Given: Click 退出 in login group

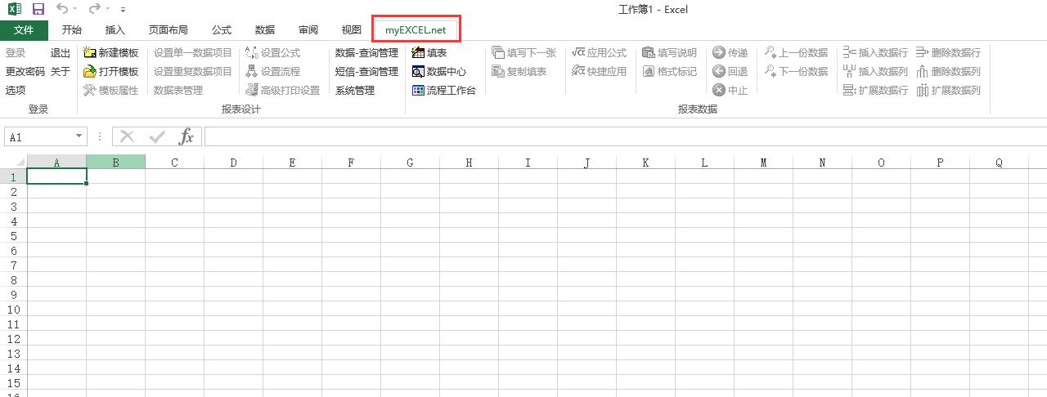Looking at the screenshot, I should pos(61,53).
